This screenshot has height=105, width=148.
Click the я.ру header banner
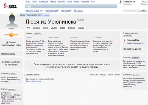pyautogui.click(x=71, y=6)
